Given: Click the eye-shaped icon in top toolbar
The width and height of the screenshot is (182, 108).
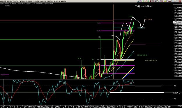Looking at the screenshot, I should 138,1.
